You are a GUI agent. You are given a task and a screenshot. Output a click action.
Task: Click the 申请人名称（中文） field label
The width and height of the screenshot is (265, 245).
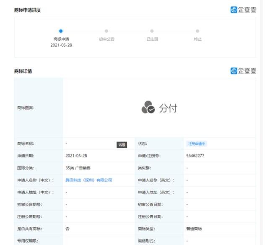tap(36, 180)
